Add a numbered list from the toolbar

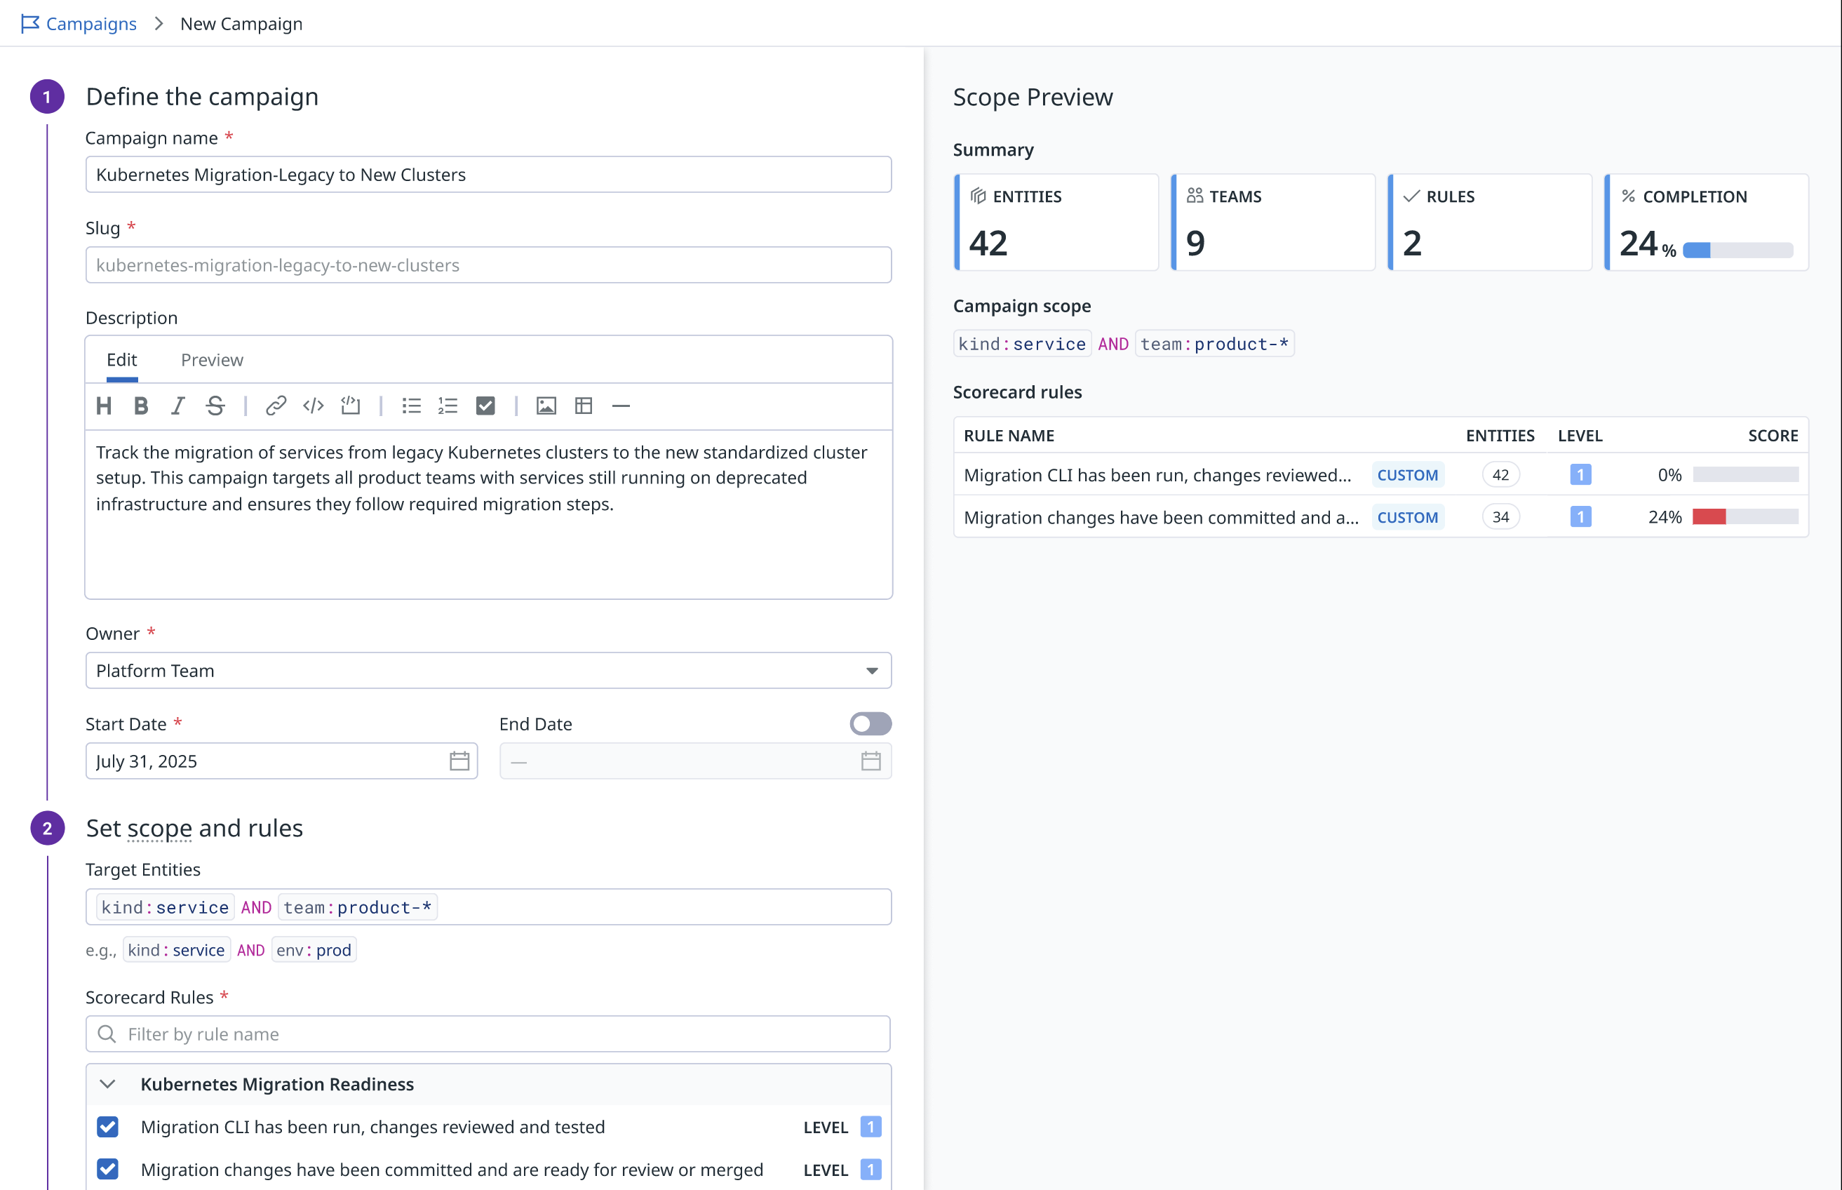point(448,406)
